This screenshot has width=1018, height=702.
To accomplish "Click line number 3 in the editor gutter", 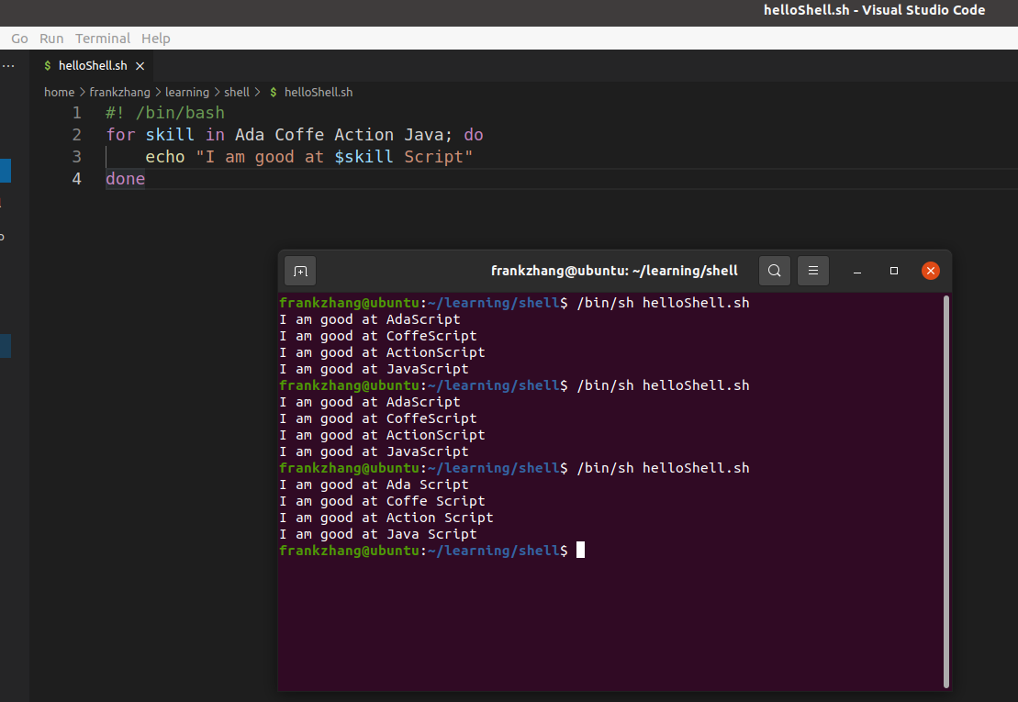I will coord(77,157).
